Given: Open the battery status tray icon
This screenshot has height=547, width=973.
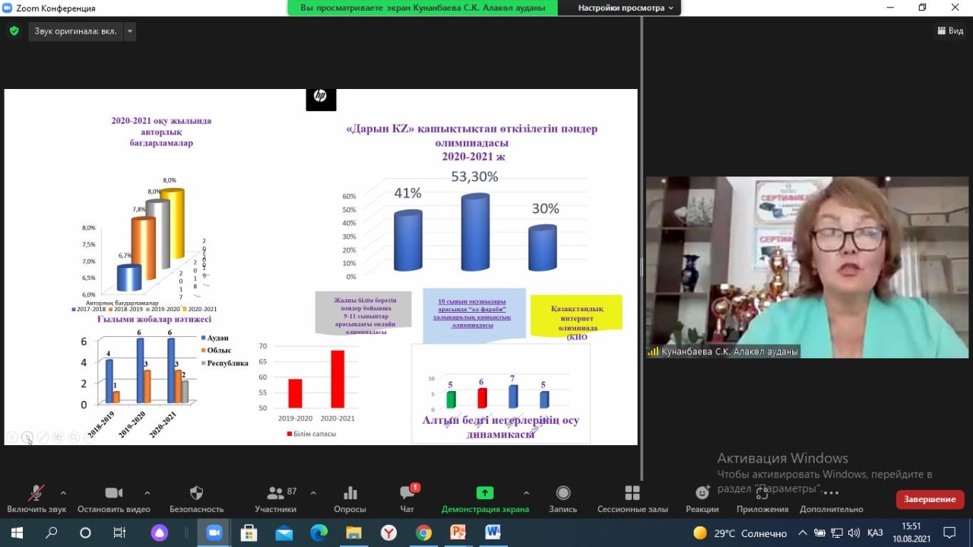Looking at the screenshot, I should pos(819,533).
